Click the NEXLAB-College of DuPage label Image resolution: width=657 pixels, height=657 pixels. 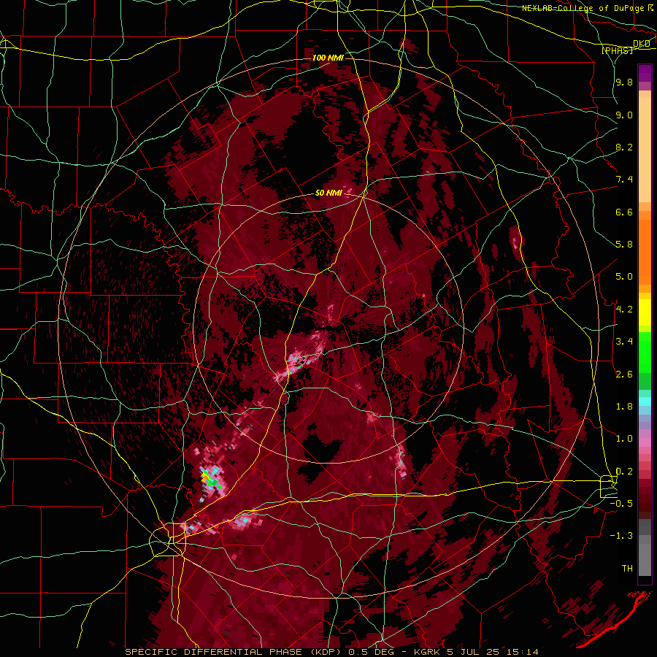click(583, 8)
